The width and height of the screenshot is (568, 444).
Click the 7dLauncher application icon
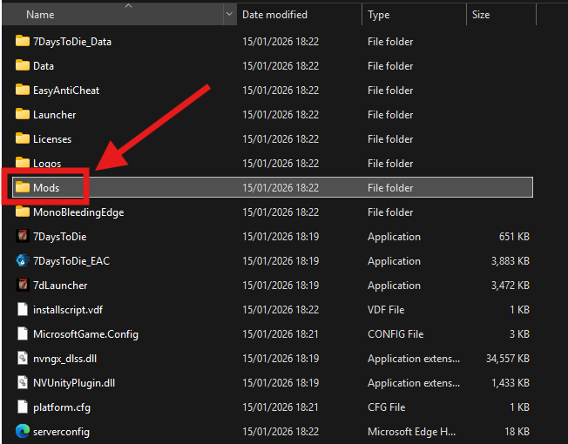point(23,285)
